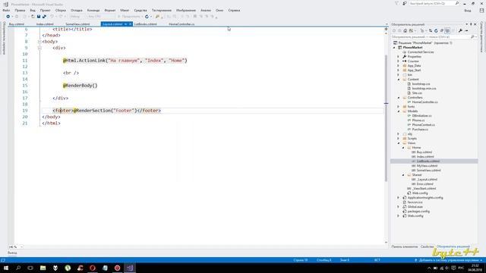Collapse the Views folder
The height and width of the screenshot is (273, 486).
[399, 143]
